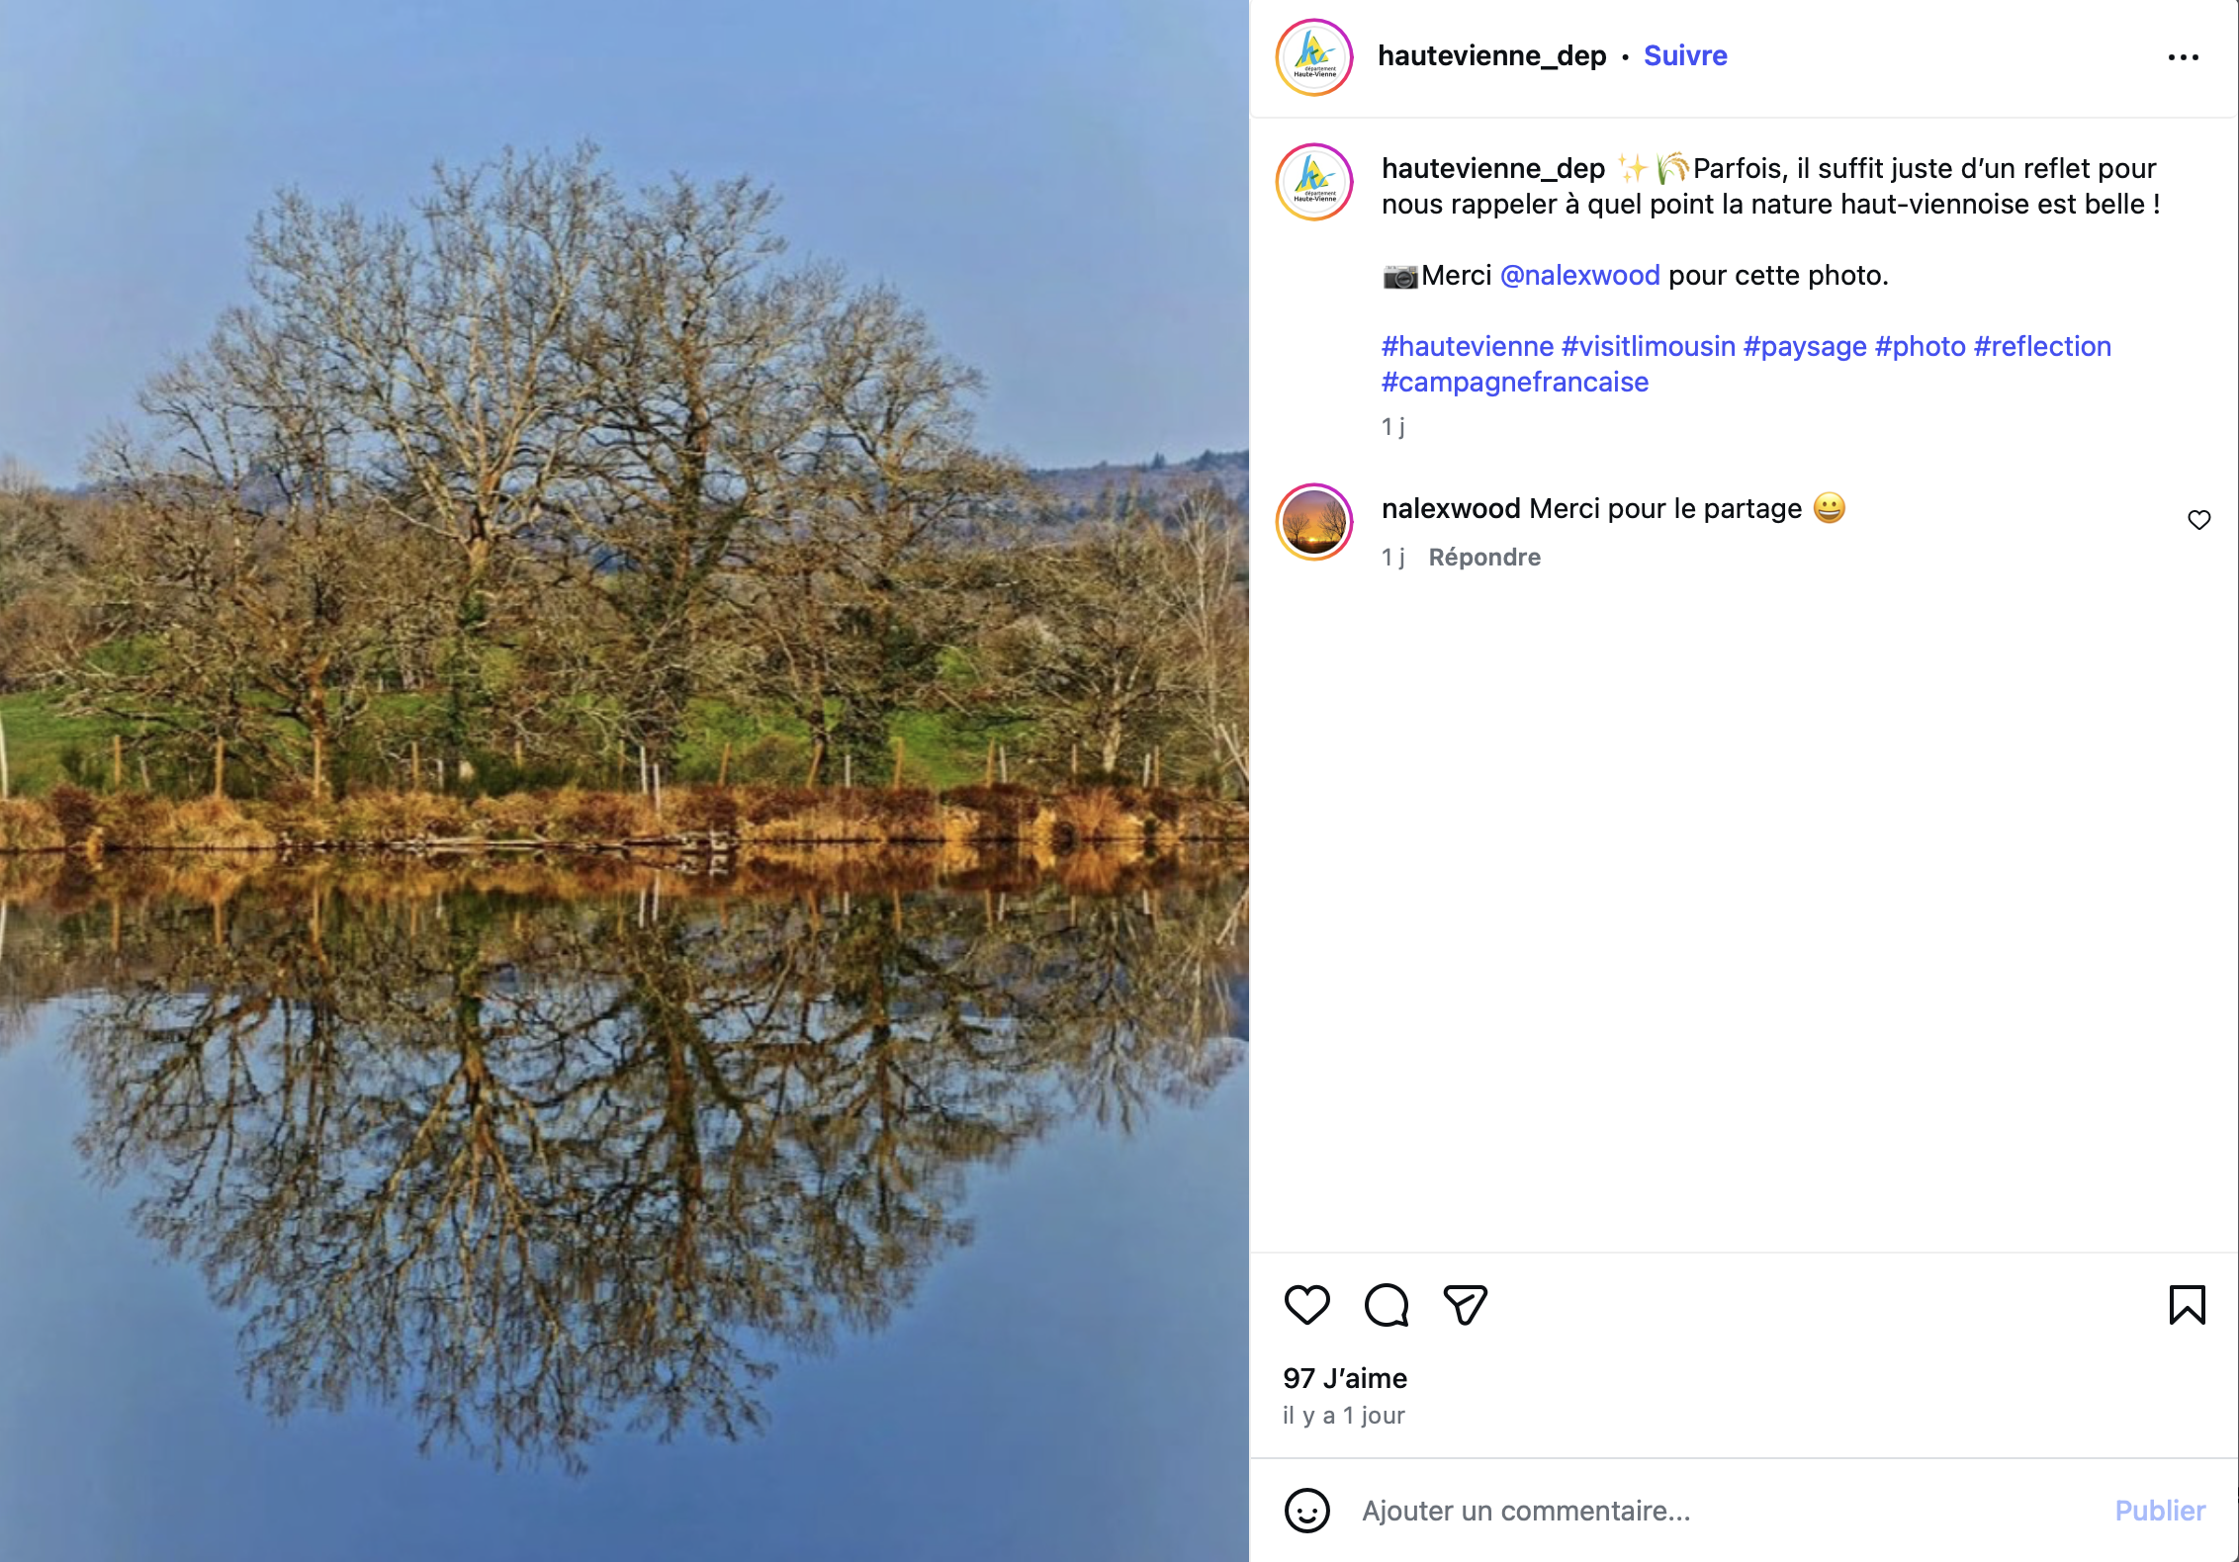The width and height of the screenshot is (2239, 1562).
Task: Reply to nalexwood's comment via Répondre
Action: (x=1484, y=558)
